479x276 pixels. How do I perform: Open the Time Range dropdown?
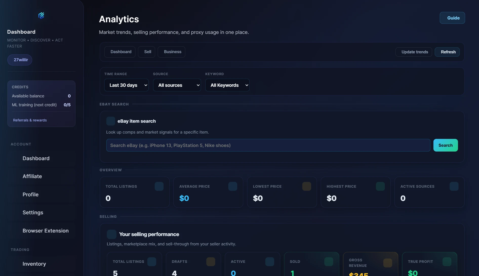click(126, 85)
